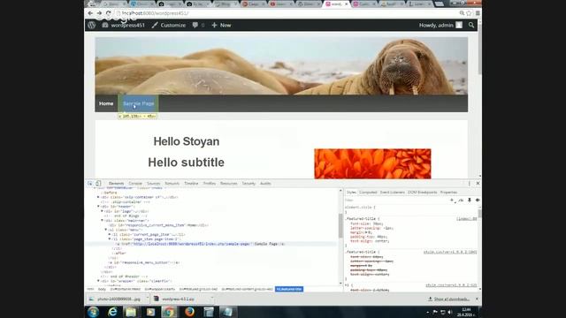Image resolution: width=566 pixels, height=318 pixels.
Task: Open the DevTools three-dot options menu
Action: click(x=470, y=184)
